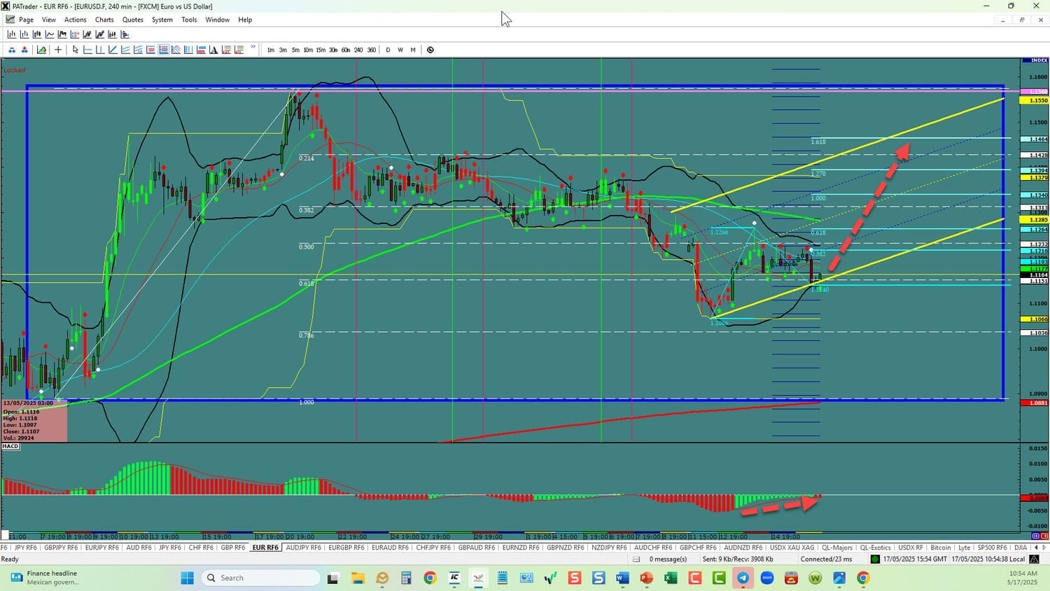This screenshot has height=591, width=1050.
Task: Open Telegram from the Windows taskbar
Action: [743, 578]
